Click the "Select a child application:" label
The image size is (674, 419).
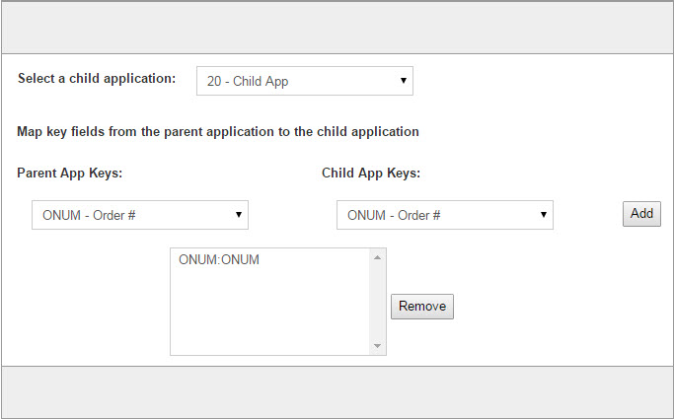click(97, 79)
